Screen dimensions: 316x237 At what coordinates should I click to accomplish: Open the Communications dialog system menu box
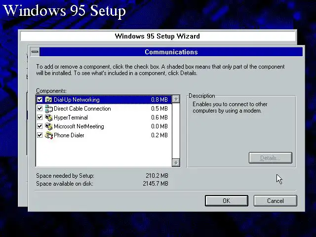[x=35, y=52]
